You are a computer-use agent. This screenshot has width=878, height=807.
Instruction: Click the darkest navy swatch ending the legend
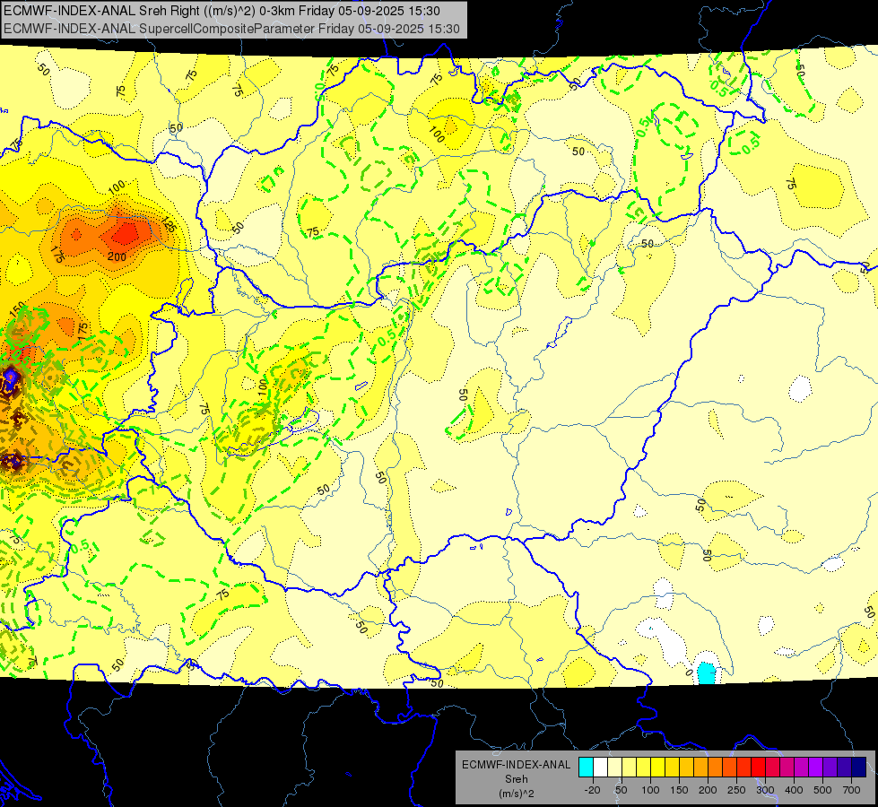point(859,767)
